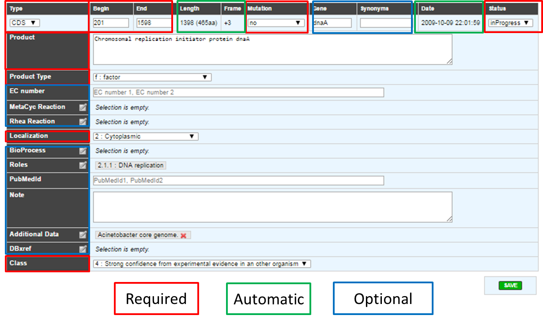The image size is (543, 319).
Task: Click the 2.1.1 : DNA replication role tag
Action: click(x=131, y=166)
